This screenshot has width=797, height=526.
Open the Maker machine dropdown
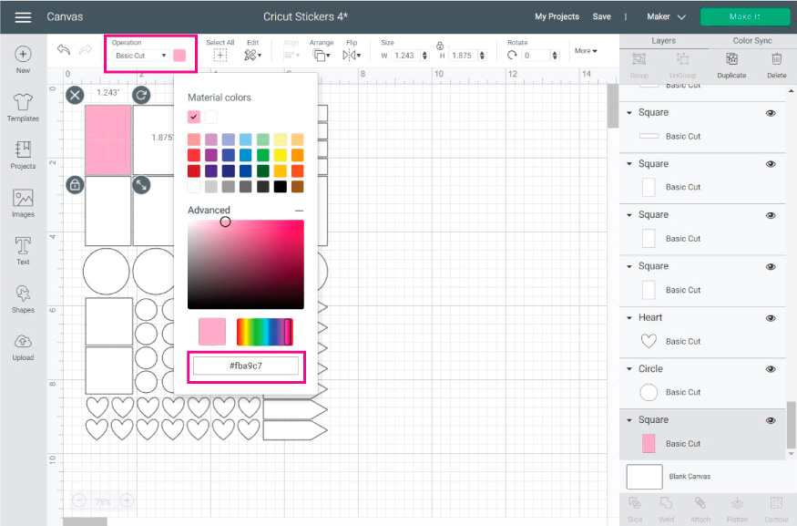click(666, 16)
